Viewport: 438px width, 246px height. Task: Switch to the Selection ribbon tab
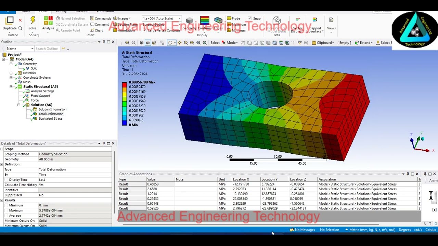pyautogui.click(x=81, y=11)
